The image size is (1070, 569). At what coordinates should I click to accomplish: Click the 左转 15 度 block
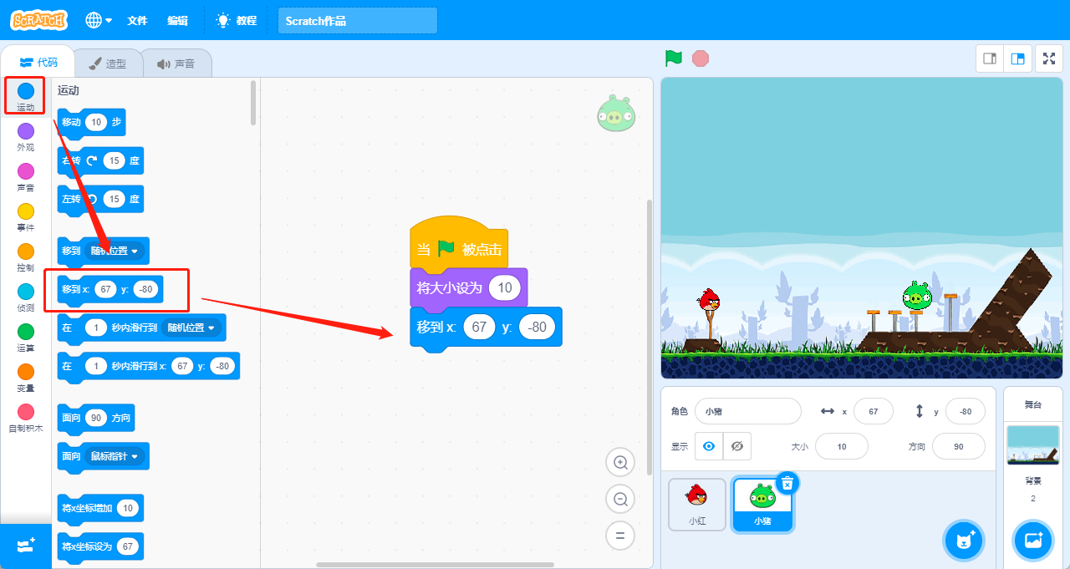click(x=100, y=200)
